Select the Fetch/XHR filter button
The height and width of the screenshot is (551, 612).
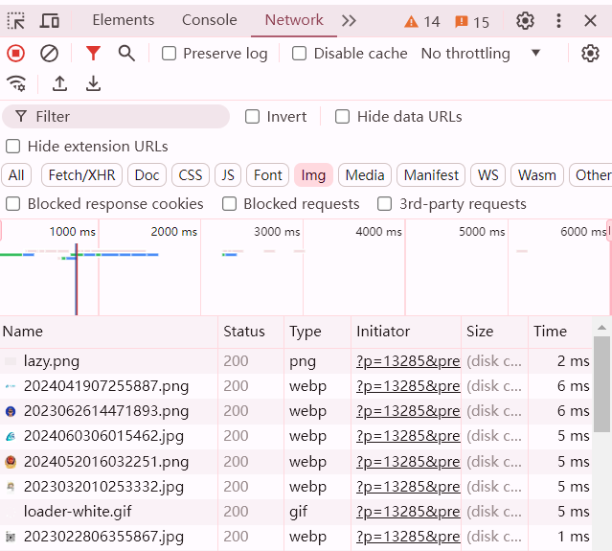click(x=81, y=174)
